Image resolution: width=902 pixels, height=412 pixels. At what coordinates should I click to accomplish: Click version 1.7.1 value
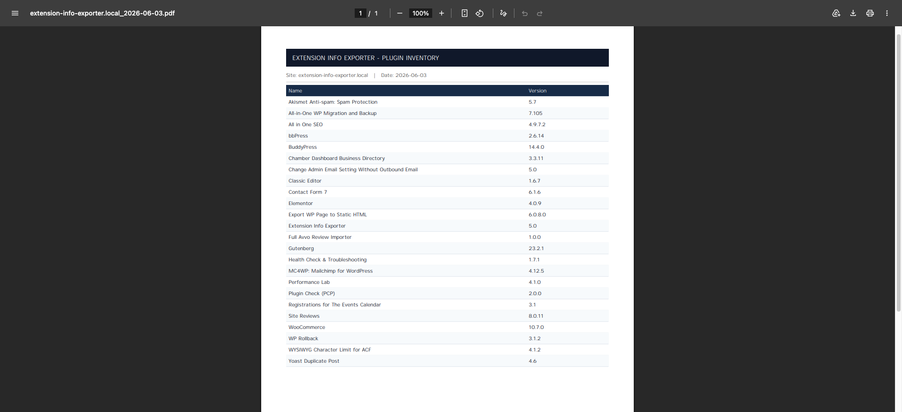534,259
